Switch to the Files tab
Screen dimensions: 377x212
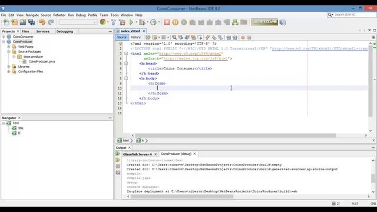pyautogui.click(x=25, y=31)
